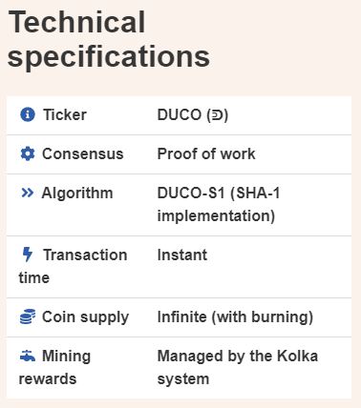Click the DUCO-S1 SHA-1 implementation text
Image resolution: width=361 pixels, height=408 pixels.
[219, 204]
